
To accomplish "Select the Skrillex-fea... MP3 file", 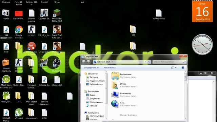I will (19, 79).
